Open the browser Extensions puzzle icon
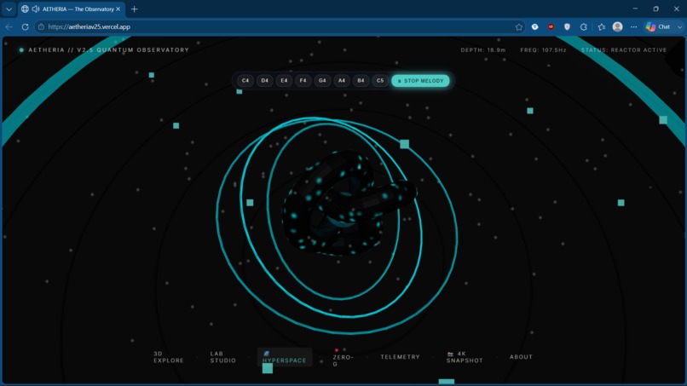Viewport: 687px width, 386px height. [584, 26]
